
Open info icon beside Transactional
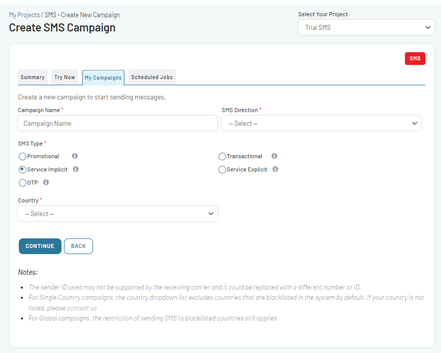coord(274,156)
